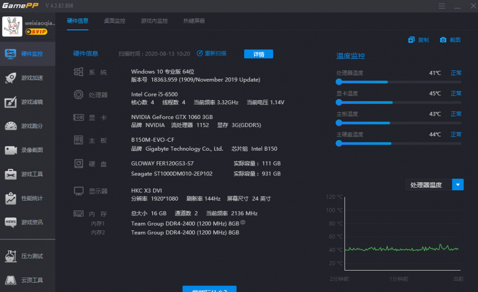478x292 pixels.
Task: Click the 正常 status for 主板温度
Action: [456, 114]
